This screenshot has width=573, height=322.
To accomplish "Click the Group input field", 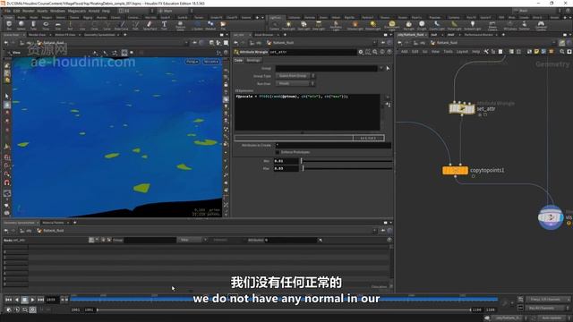I will click(326, 68).
